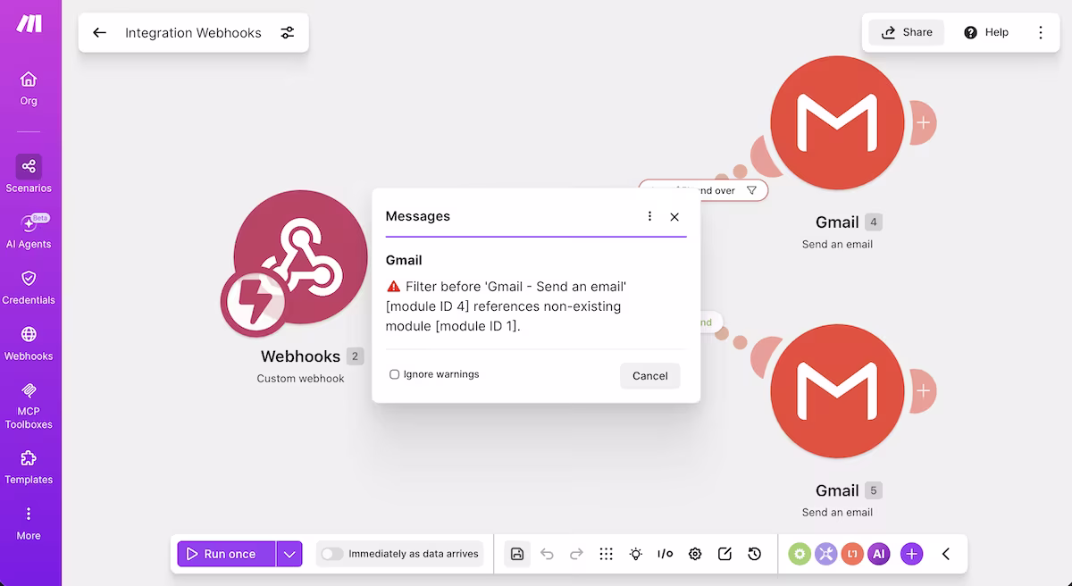Add to favorites with purple plus
Viewport: 1072px width, 586px height.
pos(911,554)
